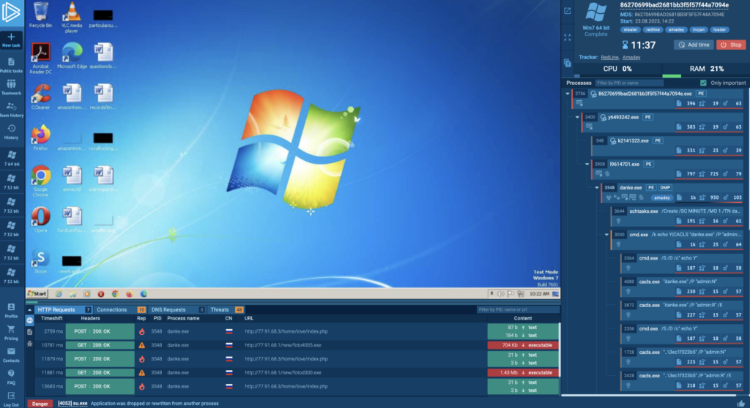
Task: Click the Pricing cart icon
Action: point(12,329)
